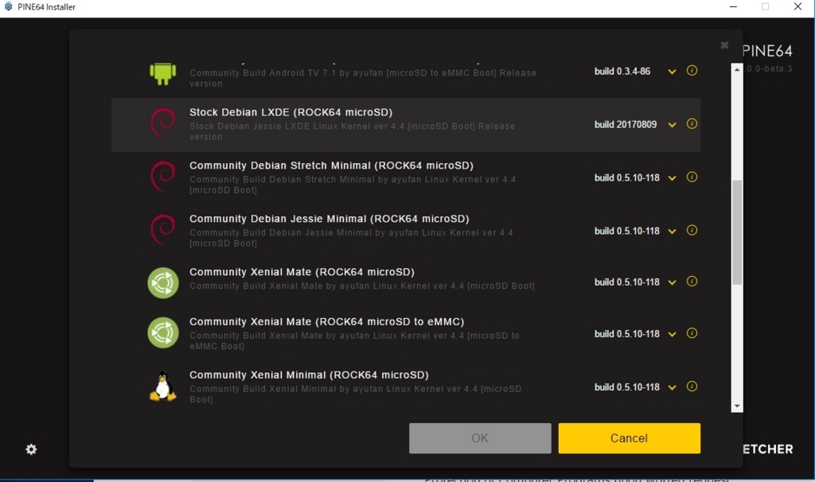
Task: Select Community Debian Stretch Minimal (ROCK64 microSD) title
Action: pyautogui.click(x=331, y=165)
